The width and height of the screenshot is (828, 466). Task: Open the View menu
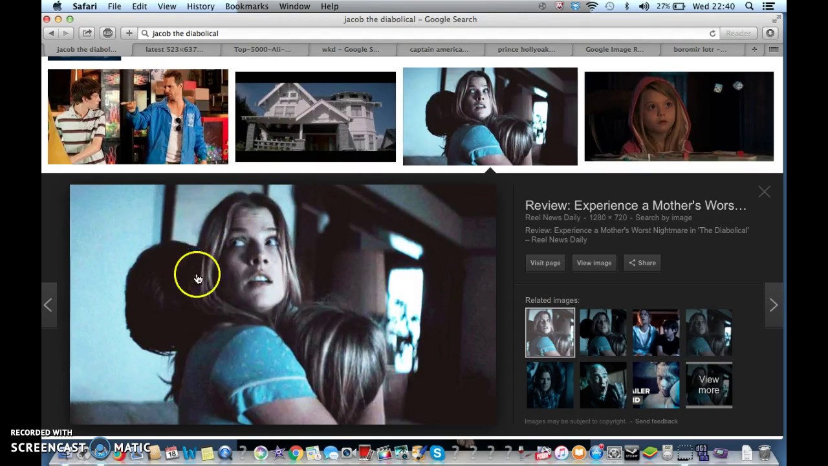[167, 6]
